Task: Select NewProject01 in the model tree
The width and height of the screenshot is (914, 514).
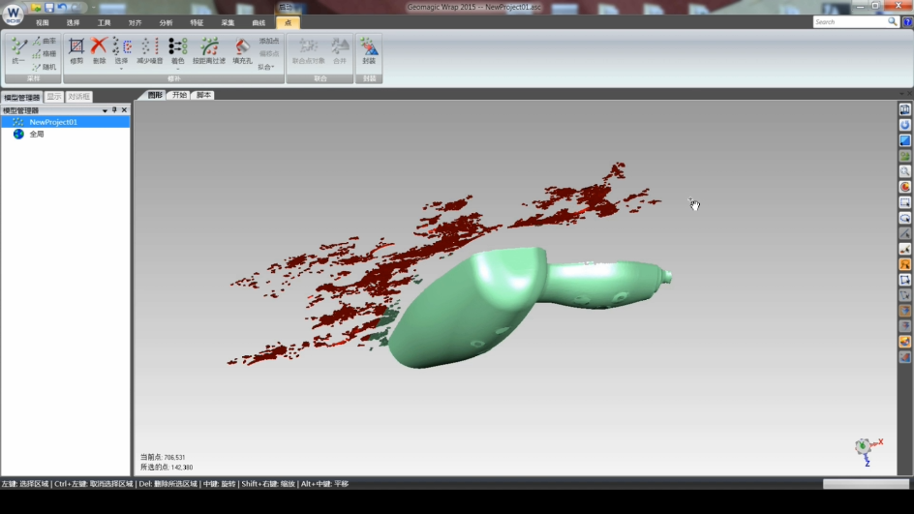Action: tap(53, 122)
